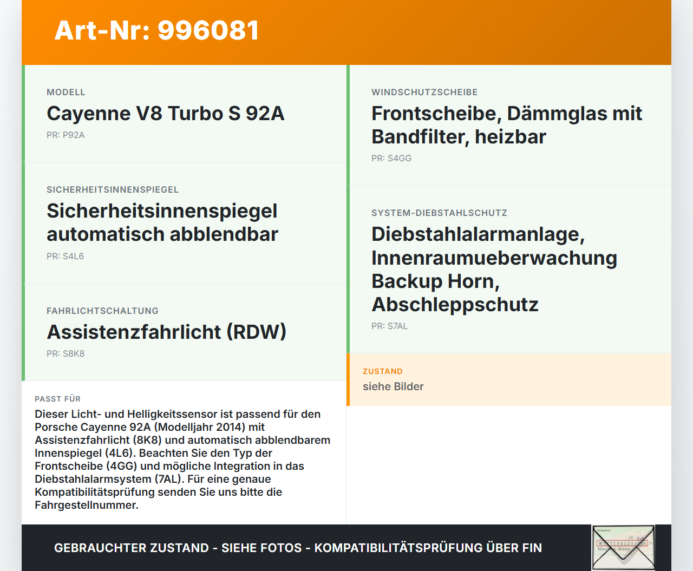Screen dimensions: 693x571
Task: Click the PASST FÜR label
Action: pyautogui.click(x=57, y=399)
